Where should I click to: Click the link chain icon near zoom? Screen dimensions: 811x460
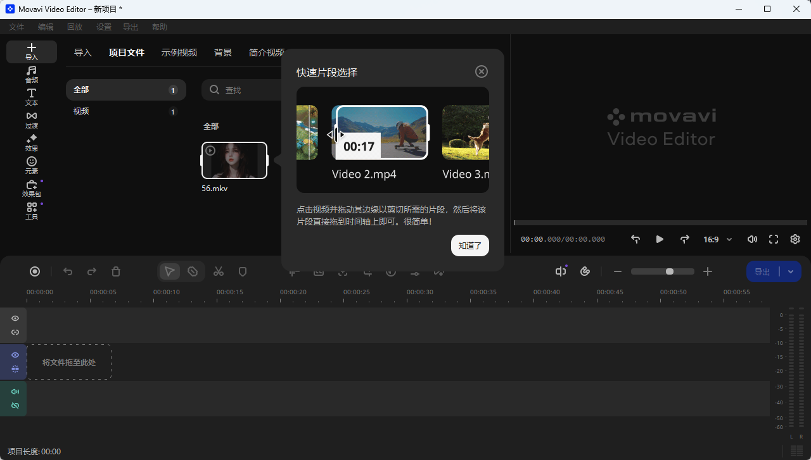click(585, 271)
